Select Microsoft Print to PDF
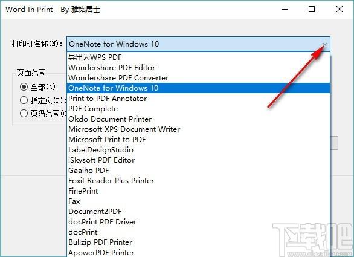The image size is (354, 257). pos(199,140)
